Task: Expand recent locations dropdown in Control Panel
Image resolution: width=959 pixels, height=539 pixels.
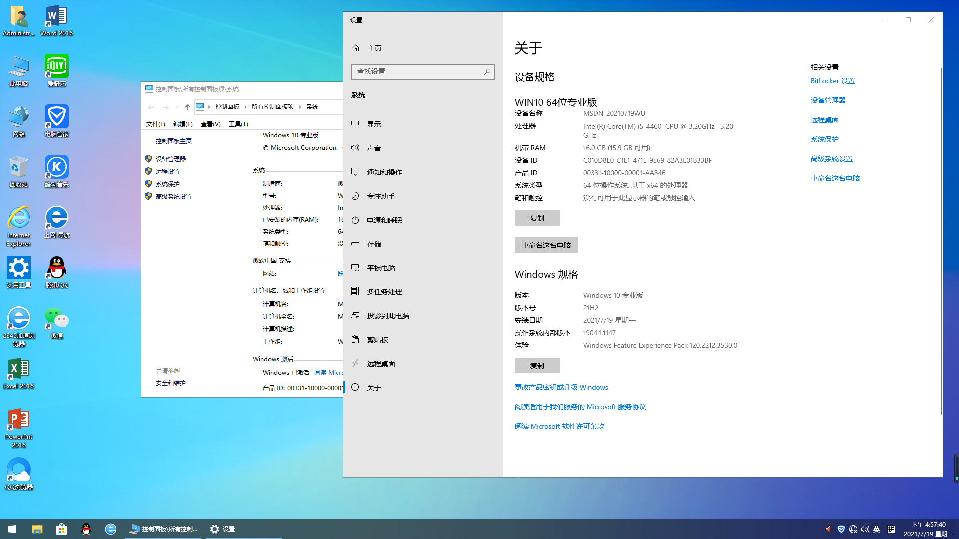Action: 177,107
